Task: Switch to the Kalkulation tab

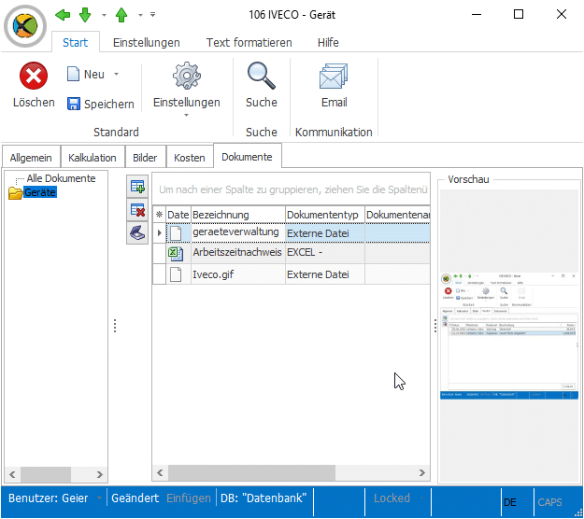Action: pos(93,158)
